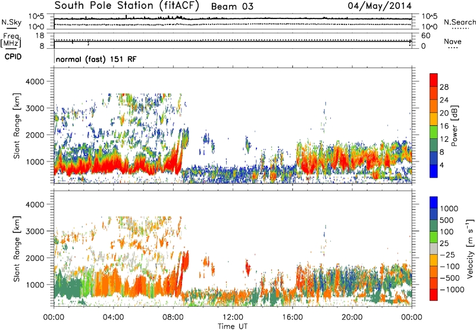Click the '100' velocity colorbar value
Viewport: 476px width, 330px height.
pos(447,232)
